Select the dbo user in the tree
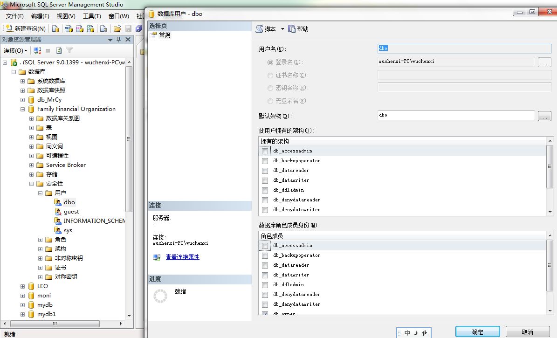 pyautogui.click(x=69, y=202)
